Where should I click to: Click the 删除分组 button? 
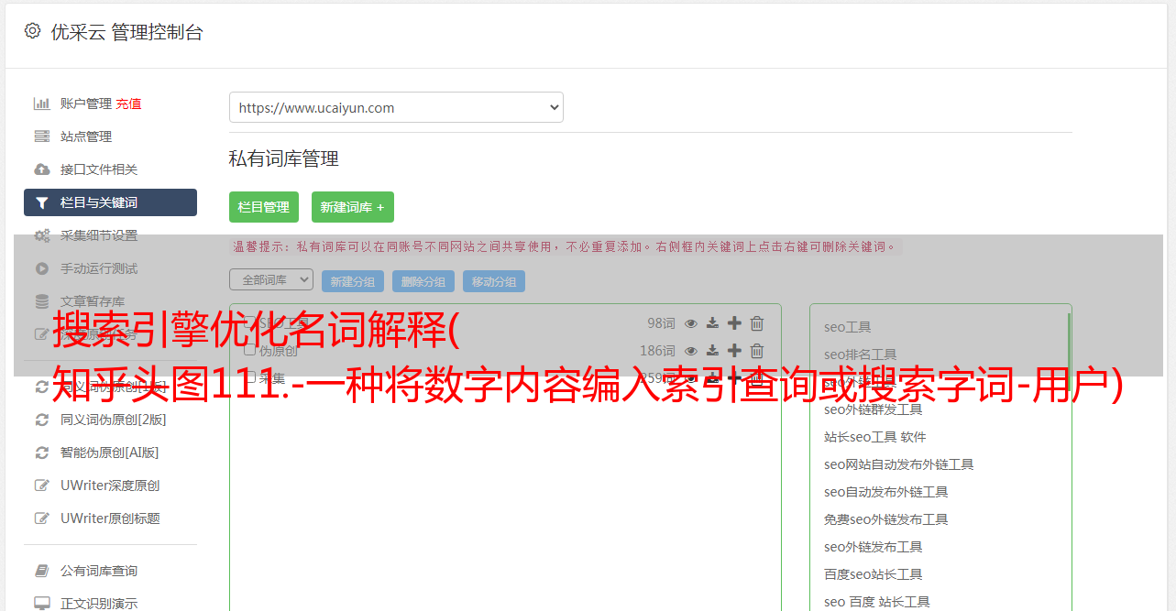coord(423,281)
